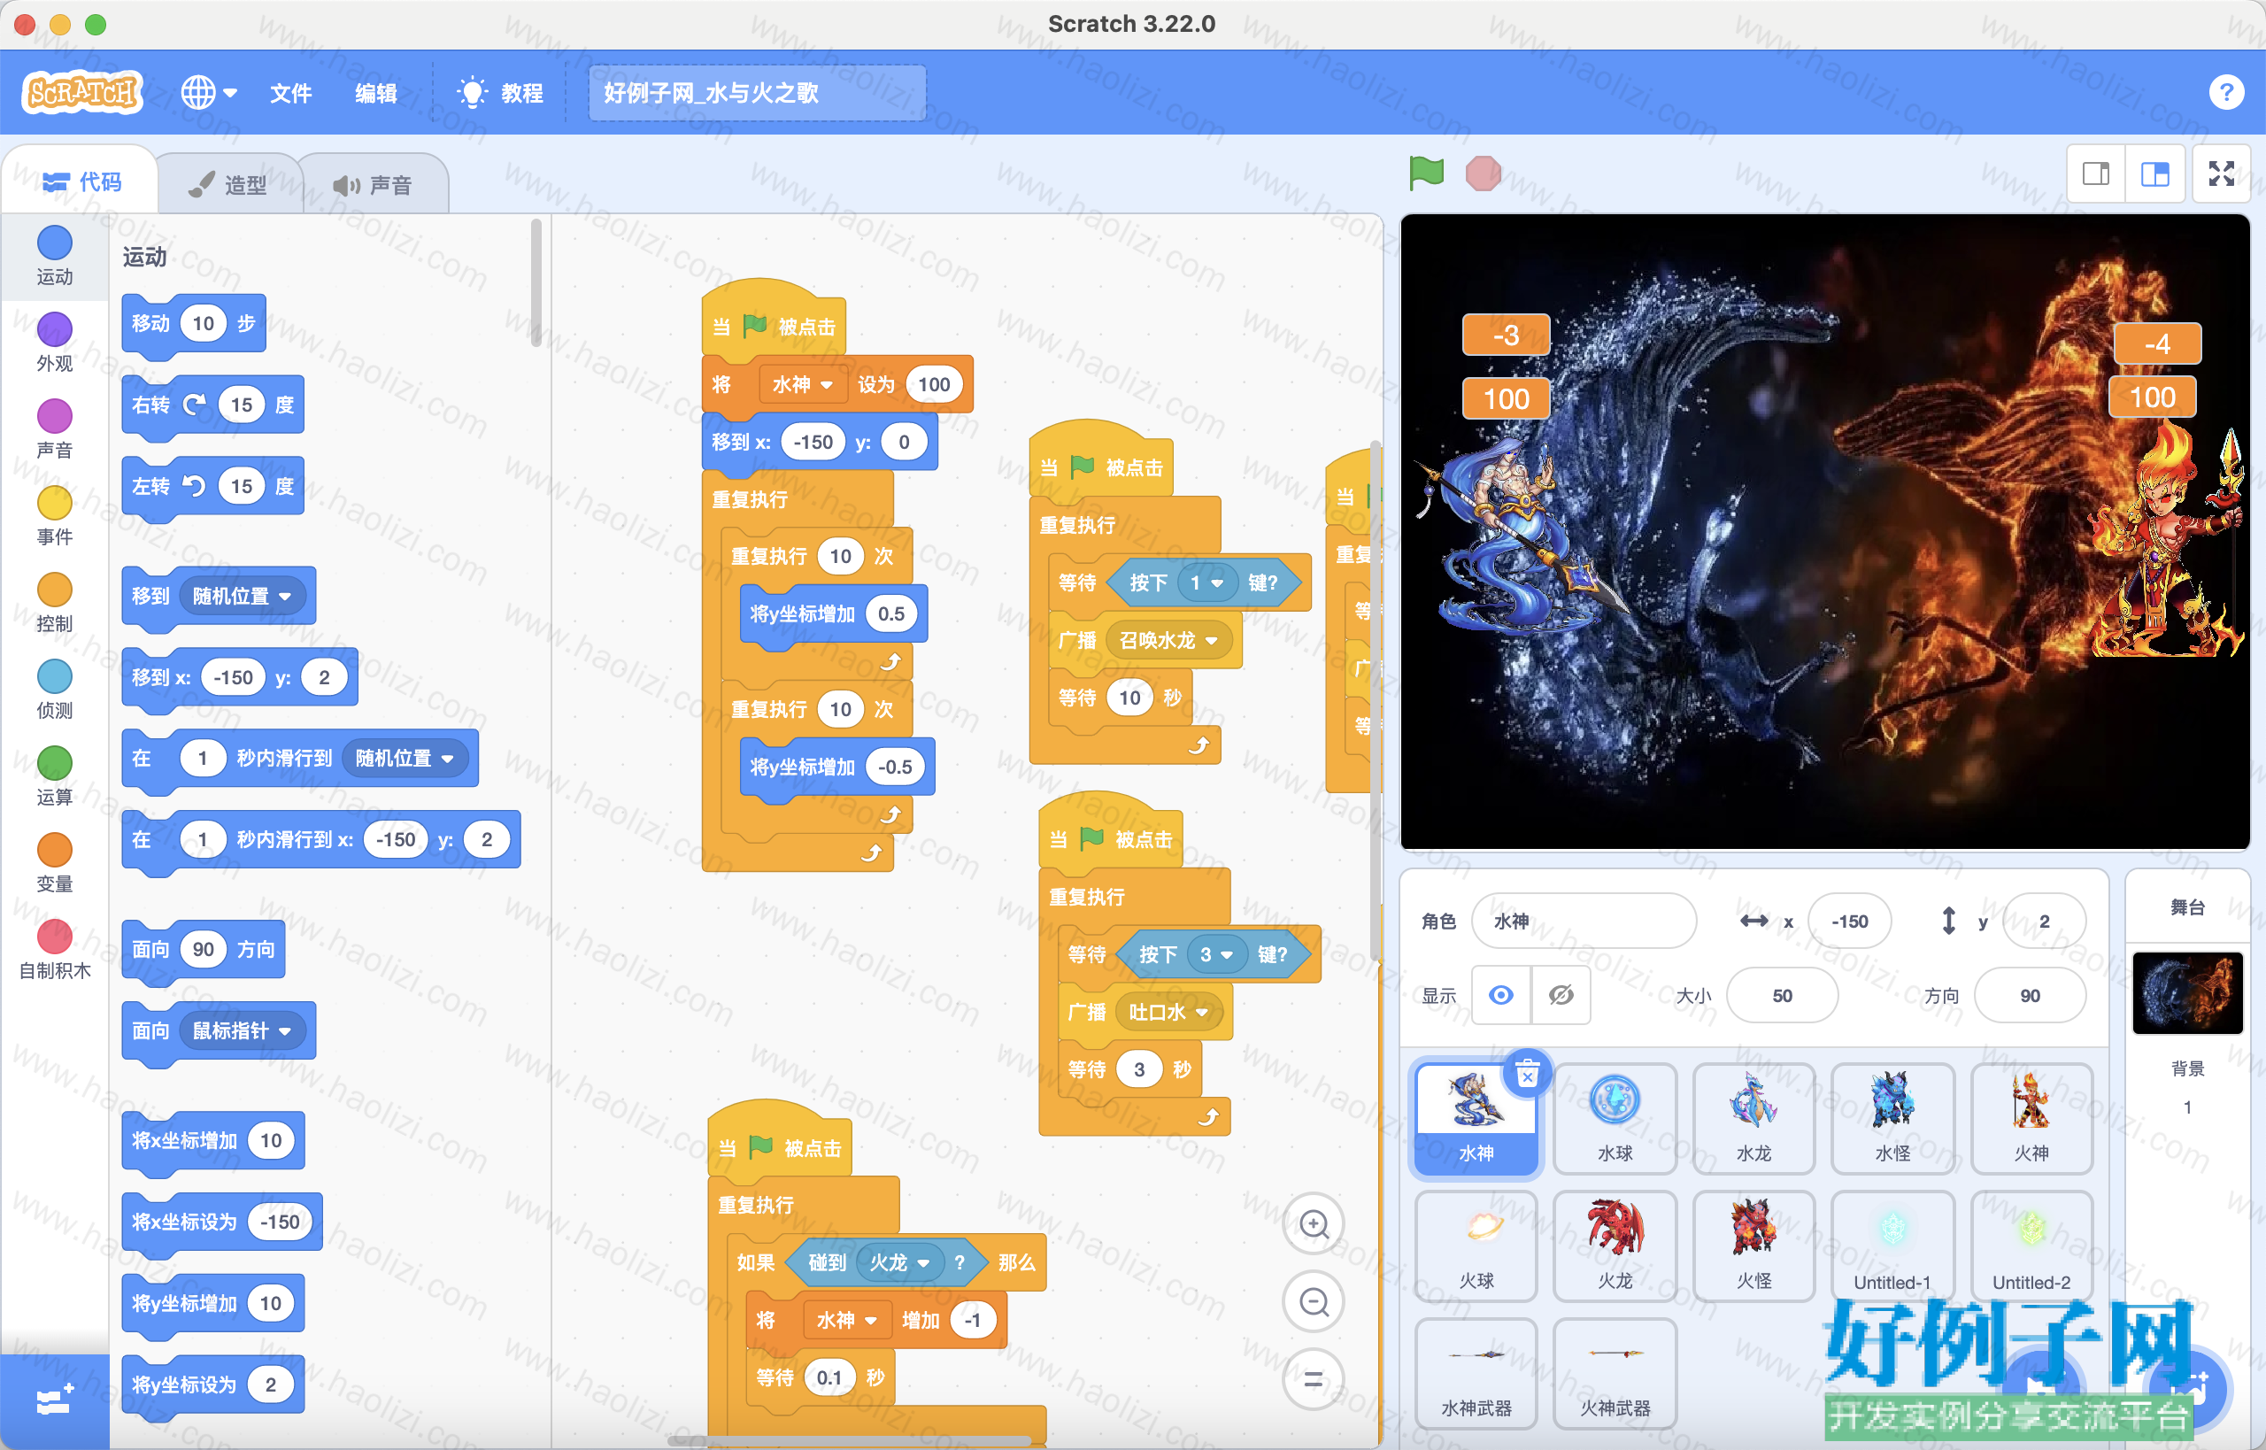Viewport: 2266px width, 1450px height.
Task: Hide the sprite with crossed-eye icon
Action: pyautogui.click(x=1561, y=995)
